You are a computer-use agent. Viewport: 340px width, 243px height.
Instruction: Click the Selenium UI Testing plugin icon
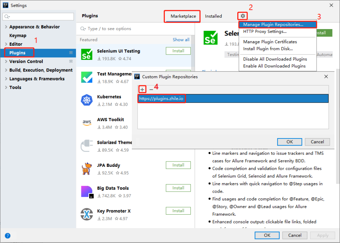click(x=87, y=54)
